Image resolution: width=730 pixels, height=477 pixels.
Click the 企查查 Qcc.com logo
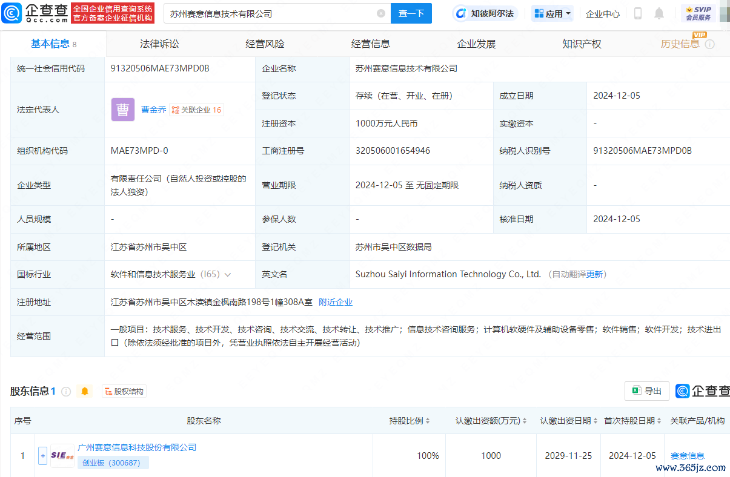pyautogui.click(x=35, y=13)
